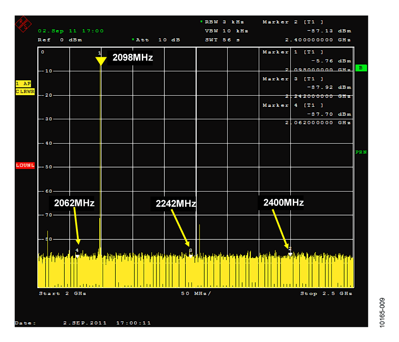Image resolution: width=399 pixels, height=342 pixels.
Task: Click the Ref 0 dBm level field
Action: coord(60,40)
